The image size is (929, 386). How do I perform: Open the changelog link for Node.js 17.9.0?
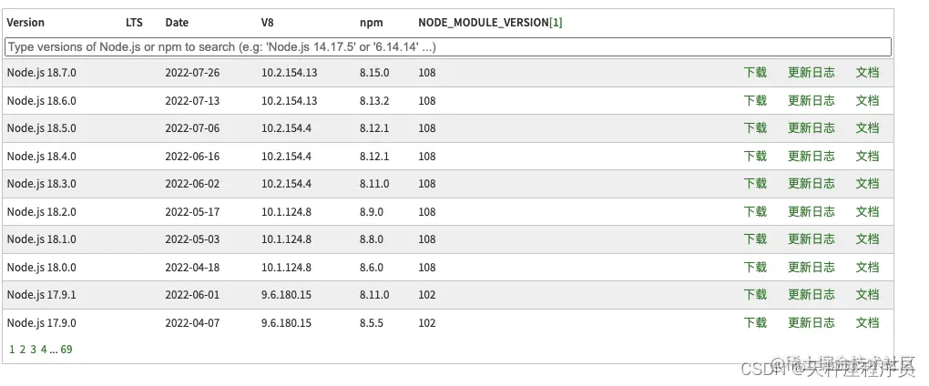point(812,323)
